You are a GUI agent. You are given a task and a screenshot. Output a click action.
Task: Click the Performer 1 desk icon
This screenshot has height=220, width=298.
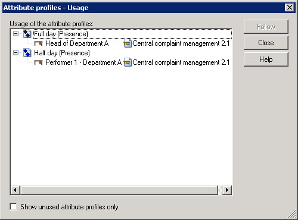coord(38,62)
